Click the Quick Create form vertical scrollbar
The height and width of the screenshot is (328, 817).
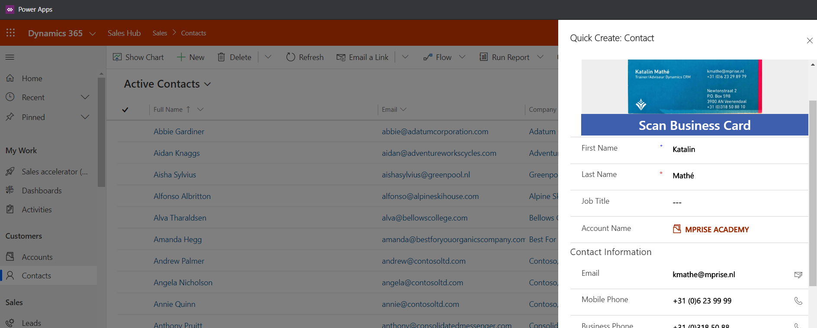[813, 193]
